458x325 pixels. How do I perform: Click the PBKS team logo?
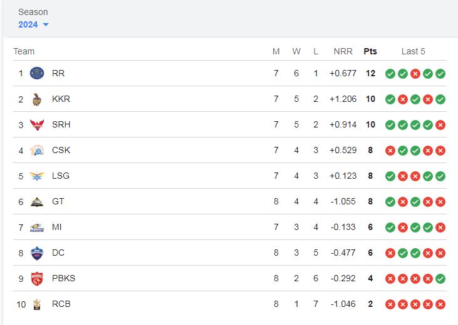pos(37,278)
